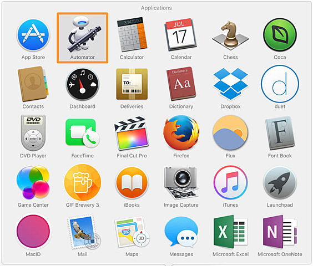This screenshot has width=313, height=266.
Task: Open the iTunes app
Action: coord(230,182)
